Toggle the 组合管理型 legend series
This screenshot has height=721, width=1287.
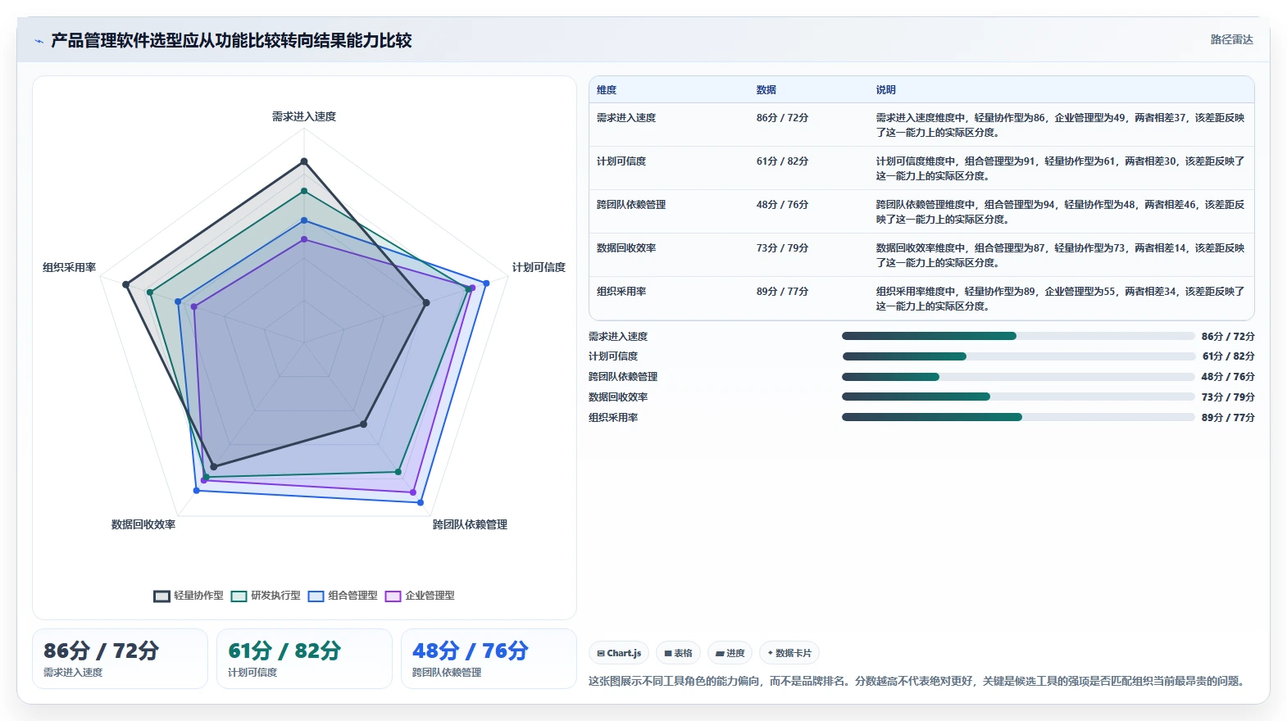coord(343,596)
